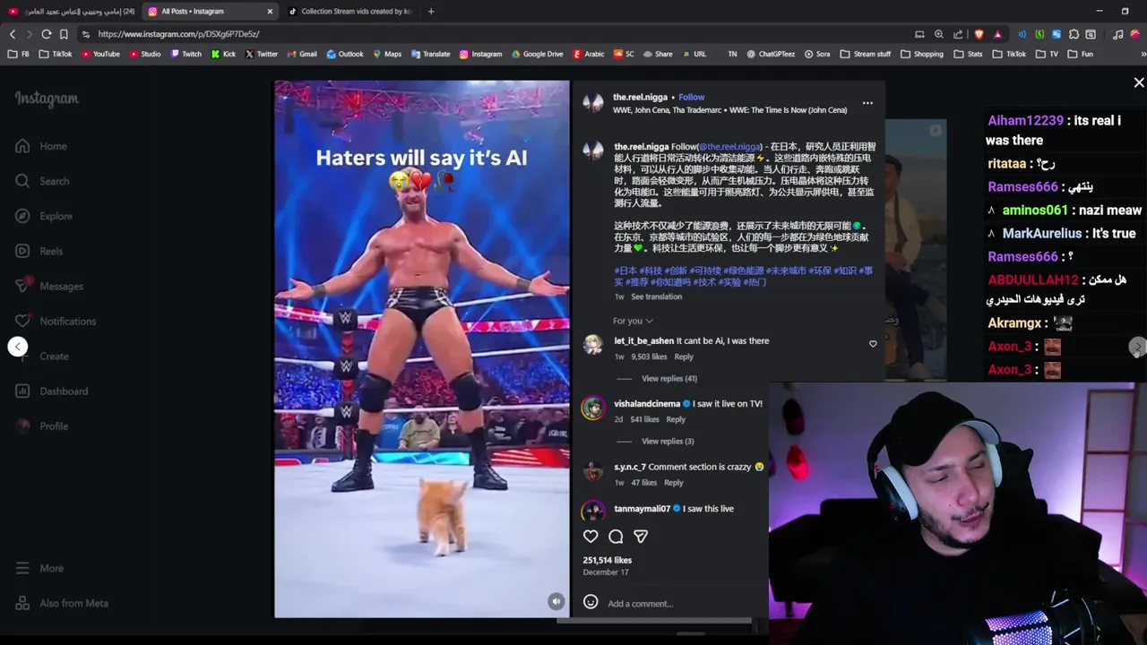Open the Explore page icon
The width and height of the screenshot is (1147, 645).
tap(22, 216)
